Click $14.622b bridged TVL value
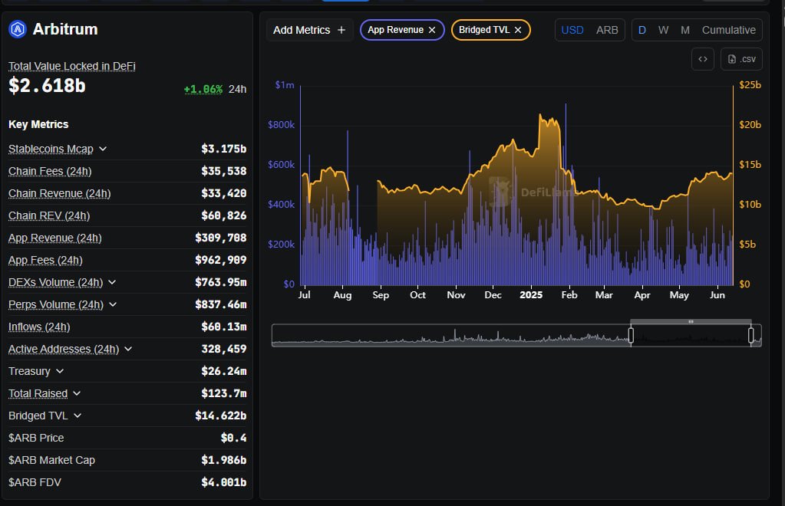This screenshot has width=785, height=506. click(x=221, y=416)
